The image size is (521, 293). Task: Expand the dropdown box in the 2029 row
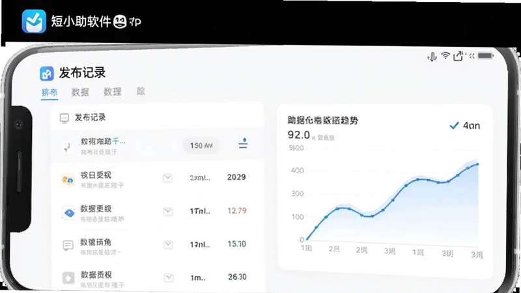(168, 178)
